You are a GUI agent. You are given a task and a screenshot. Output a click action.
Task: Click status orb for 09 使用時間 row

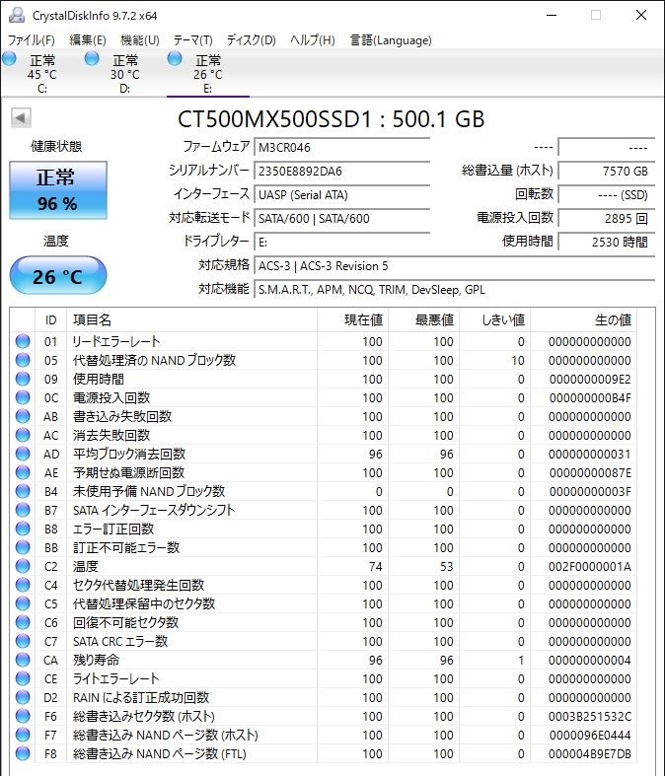[23, 379]
